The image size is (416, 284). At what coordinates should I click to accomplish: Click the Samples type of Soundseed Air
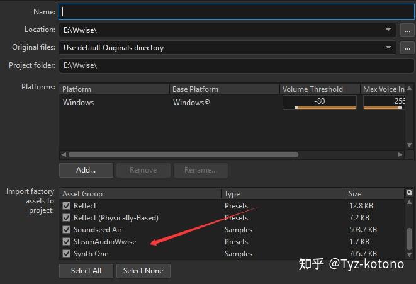(239, 230)
